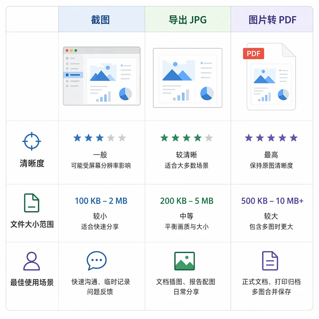The width and height of the screenshot is (319, 319).
Task: Click the 保持原图清晰度 note
Action: (271, 165)
